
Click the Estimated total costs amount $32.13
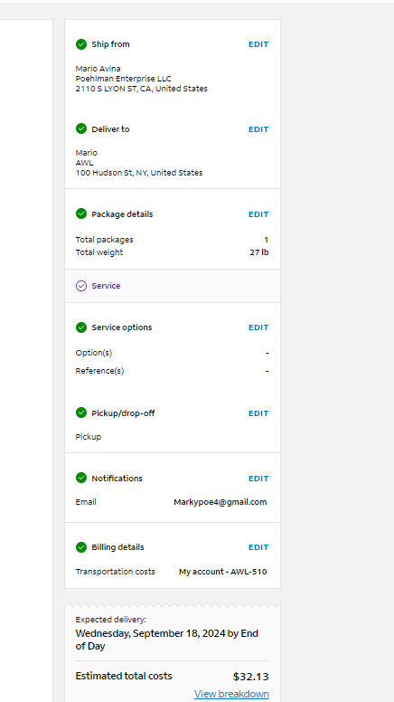[251, 677]
